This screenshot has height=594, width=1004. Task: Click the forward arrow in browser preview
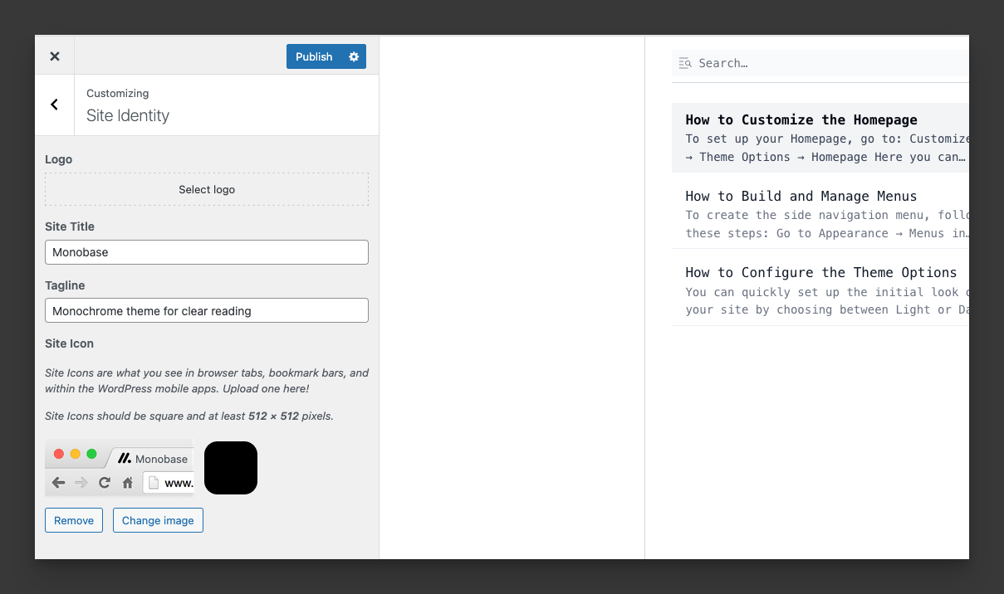click(81, 483)
